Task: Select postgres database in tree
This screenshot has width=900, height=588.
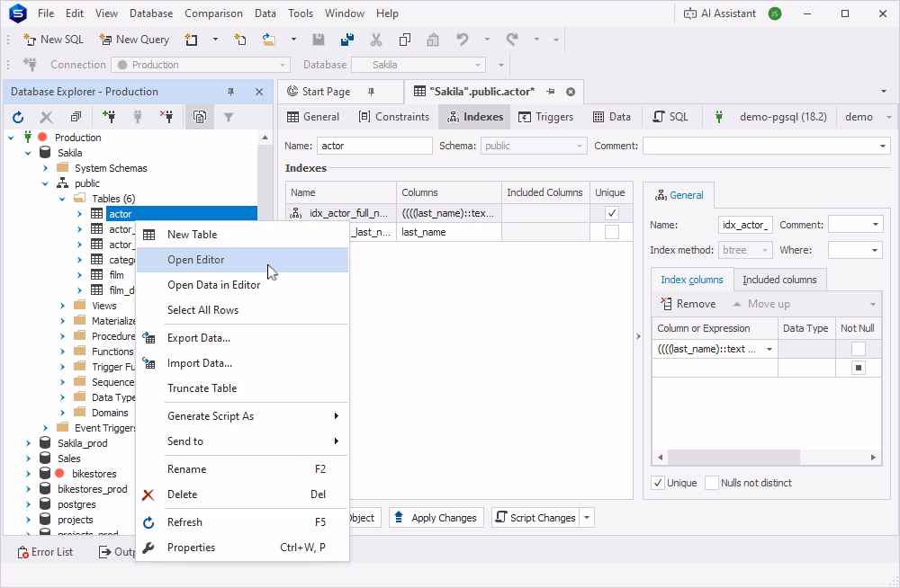Action: coord(76,504)
